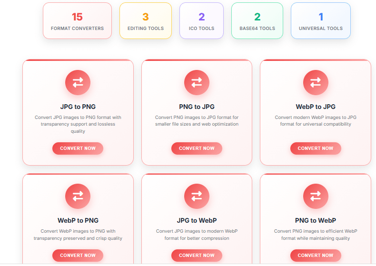Open the Base64 Tools category card
This screenshot has width=376, height=266.
[x=257, y=21]
